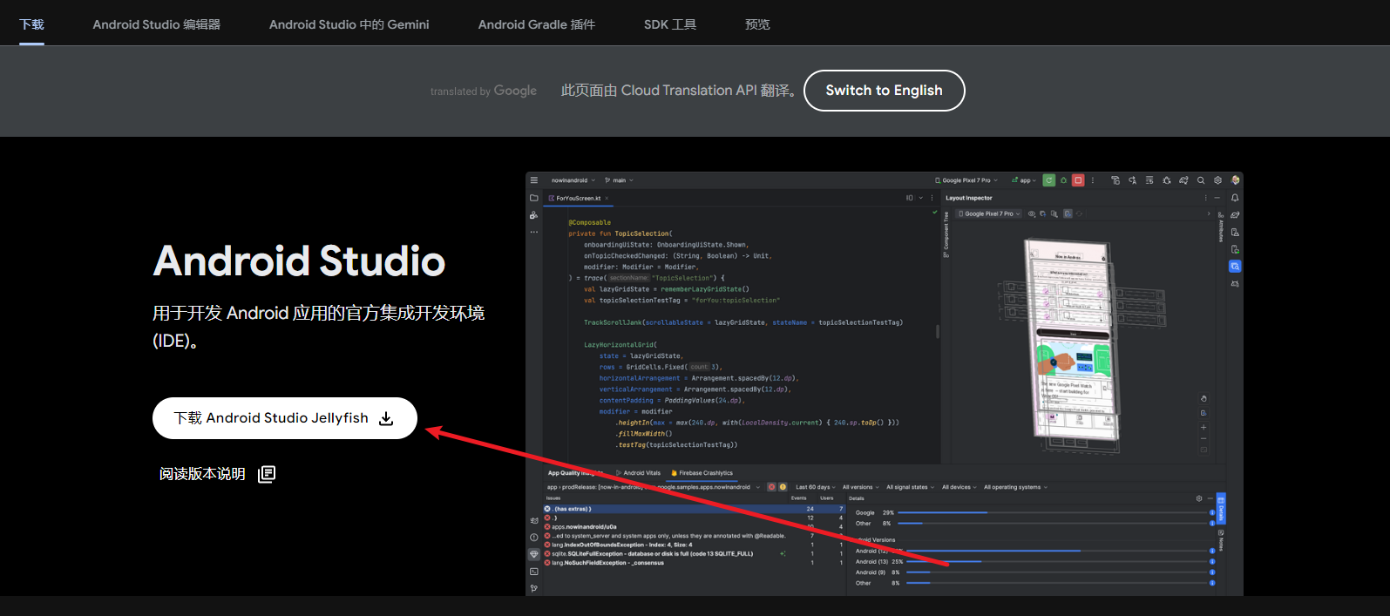Click the download Android Studio Jellyfish button
This screenshot has height=616, width=1390.
coord(284,418)
